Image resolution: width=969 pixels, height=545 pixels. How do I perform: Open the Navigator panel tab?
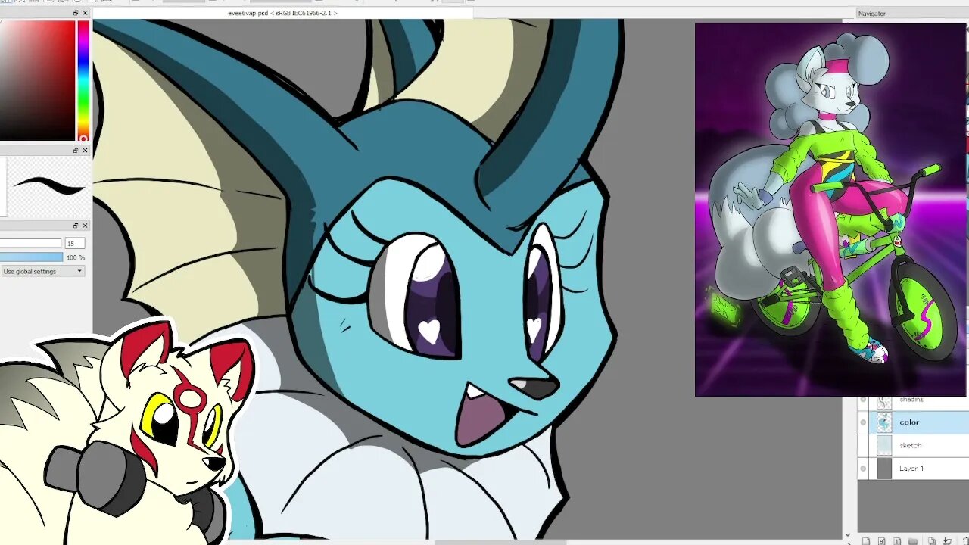872,14
